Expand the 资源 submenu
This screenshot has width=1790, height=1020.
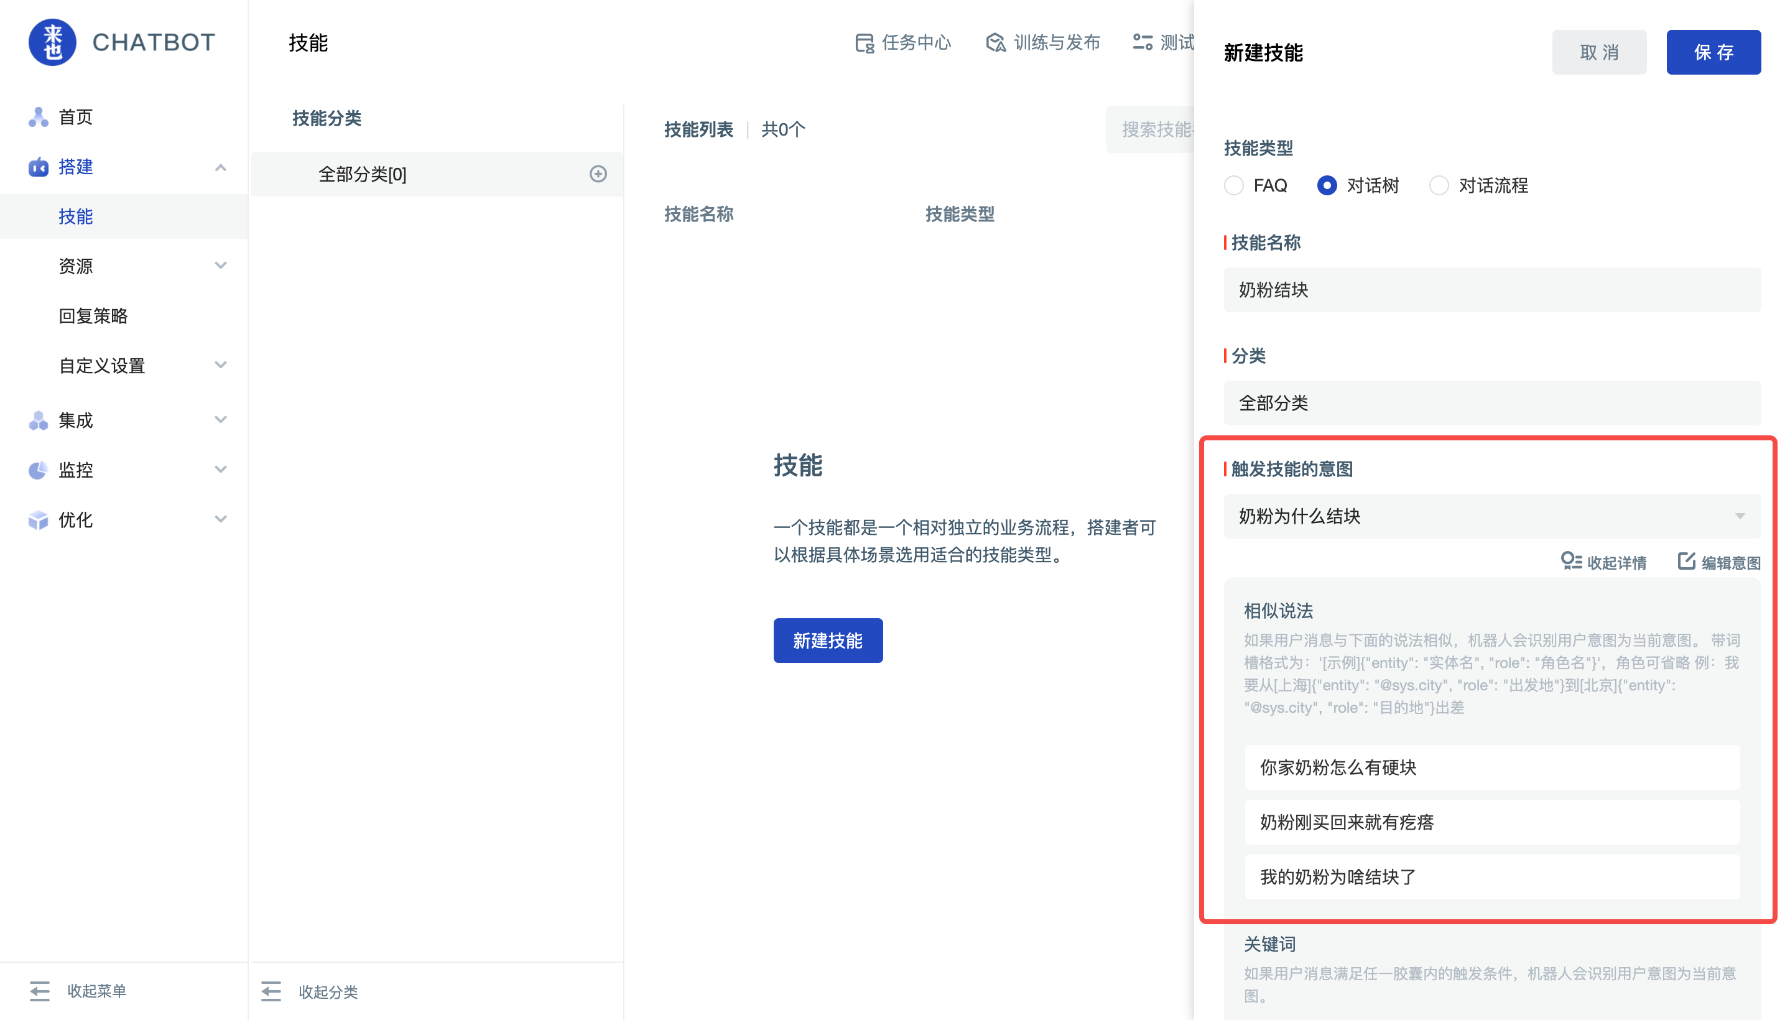pyautogui.click(x=221, y=266)
